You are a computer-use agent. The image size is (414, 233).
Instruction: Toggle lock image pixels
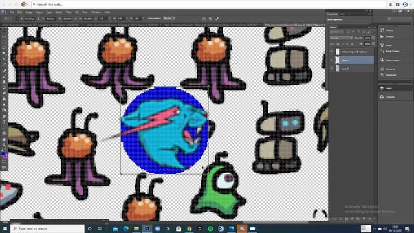click(x=343, y=44)
